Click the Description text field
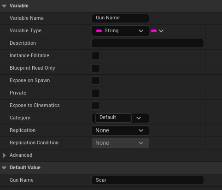Image resolution: width=222 pixels, height=190 pixels. click(x=148, y=43)
